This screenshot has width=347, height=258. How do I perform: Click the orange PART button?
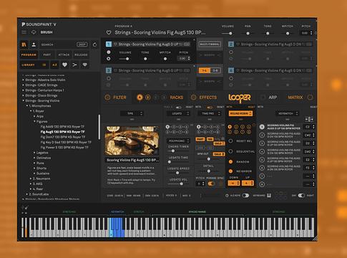tap(200, 139)
